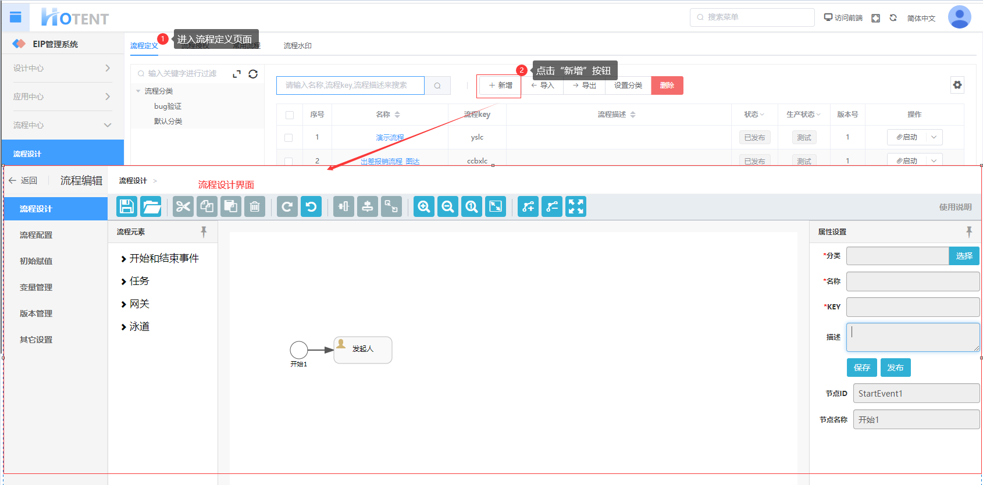This screenshot has height=485, width=983.
Task: Open the 生产状态 column filter dropdown
Action: 818,115
